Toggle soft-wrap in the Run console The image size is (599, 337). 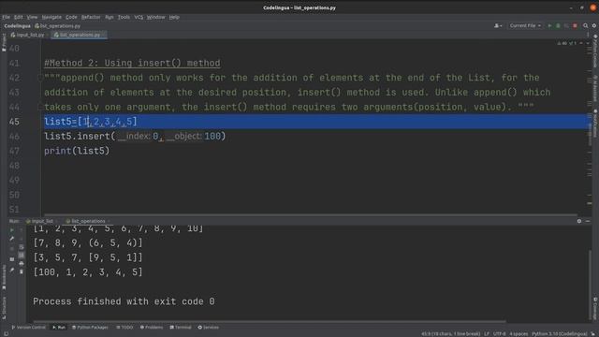pyautogui.click(x=22, y=247)
